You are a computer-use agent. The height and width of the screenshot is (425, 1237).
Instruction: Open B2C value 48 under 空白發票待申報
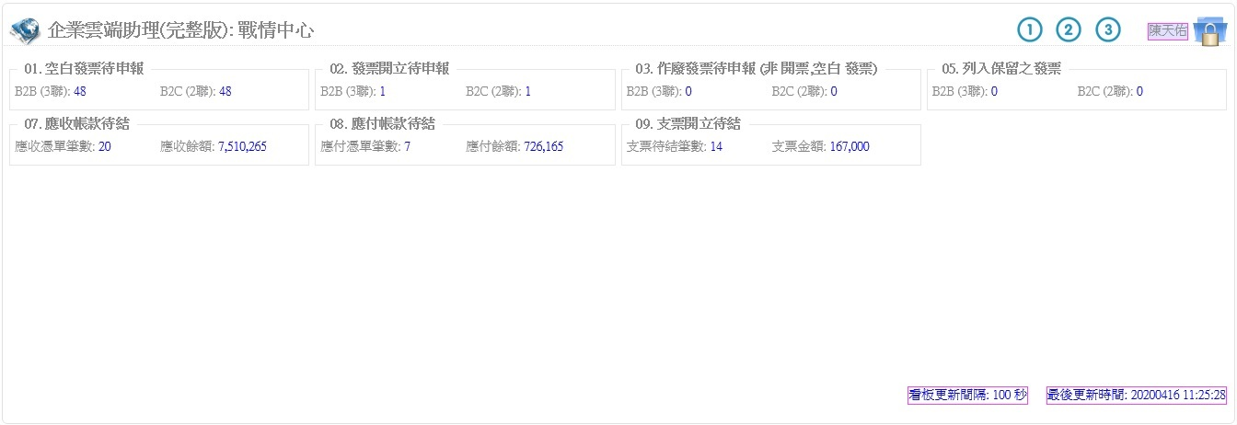click(x=225, y=91)
